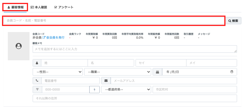This screenshot has height=107, width=246.
Task: Focus the メイ katakana field
Action: click(212, 63)
